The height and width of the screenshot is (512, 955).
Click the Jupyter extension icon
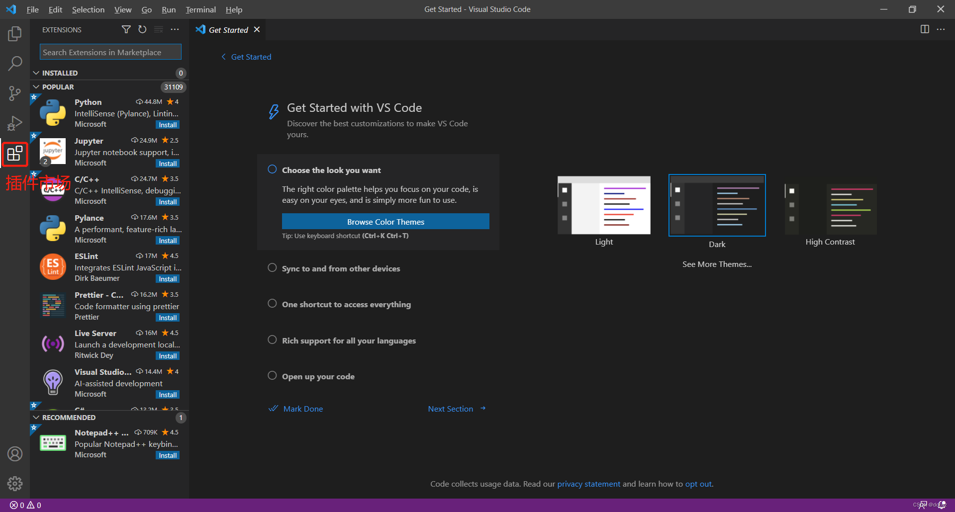click(53, 151)
